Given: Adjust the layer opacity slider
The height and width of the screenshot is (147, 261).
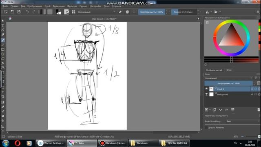Looking at the screenshot, I should [x=228, y=83].
